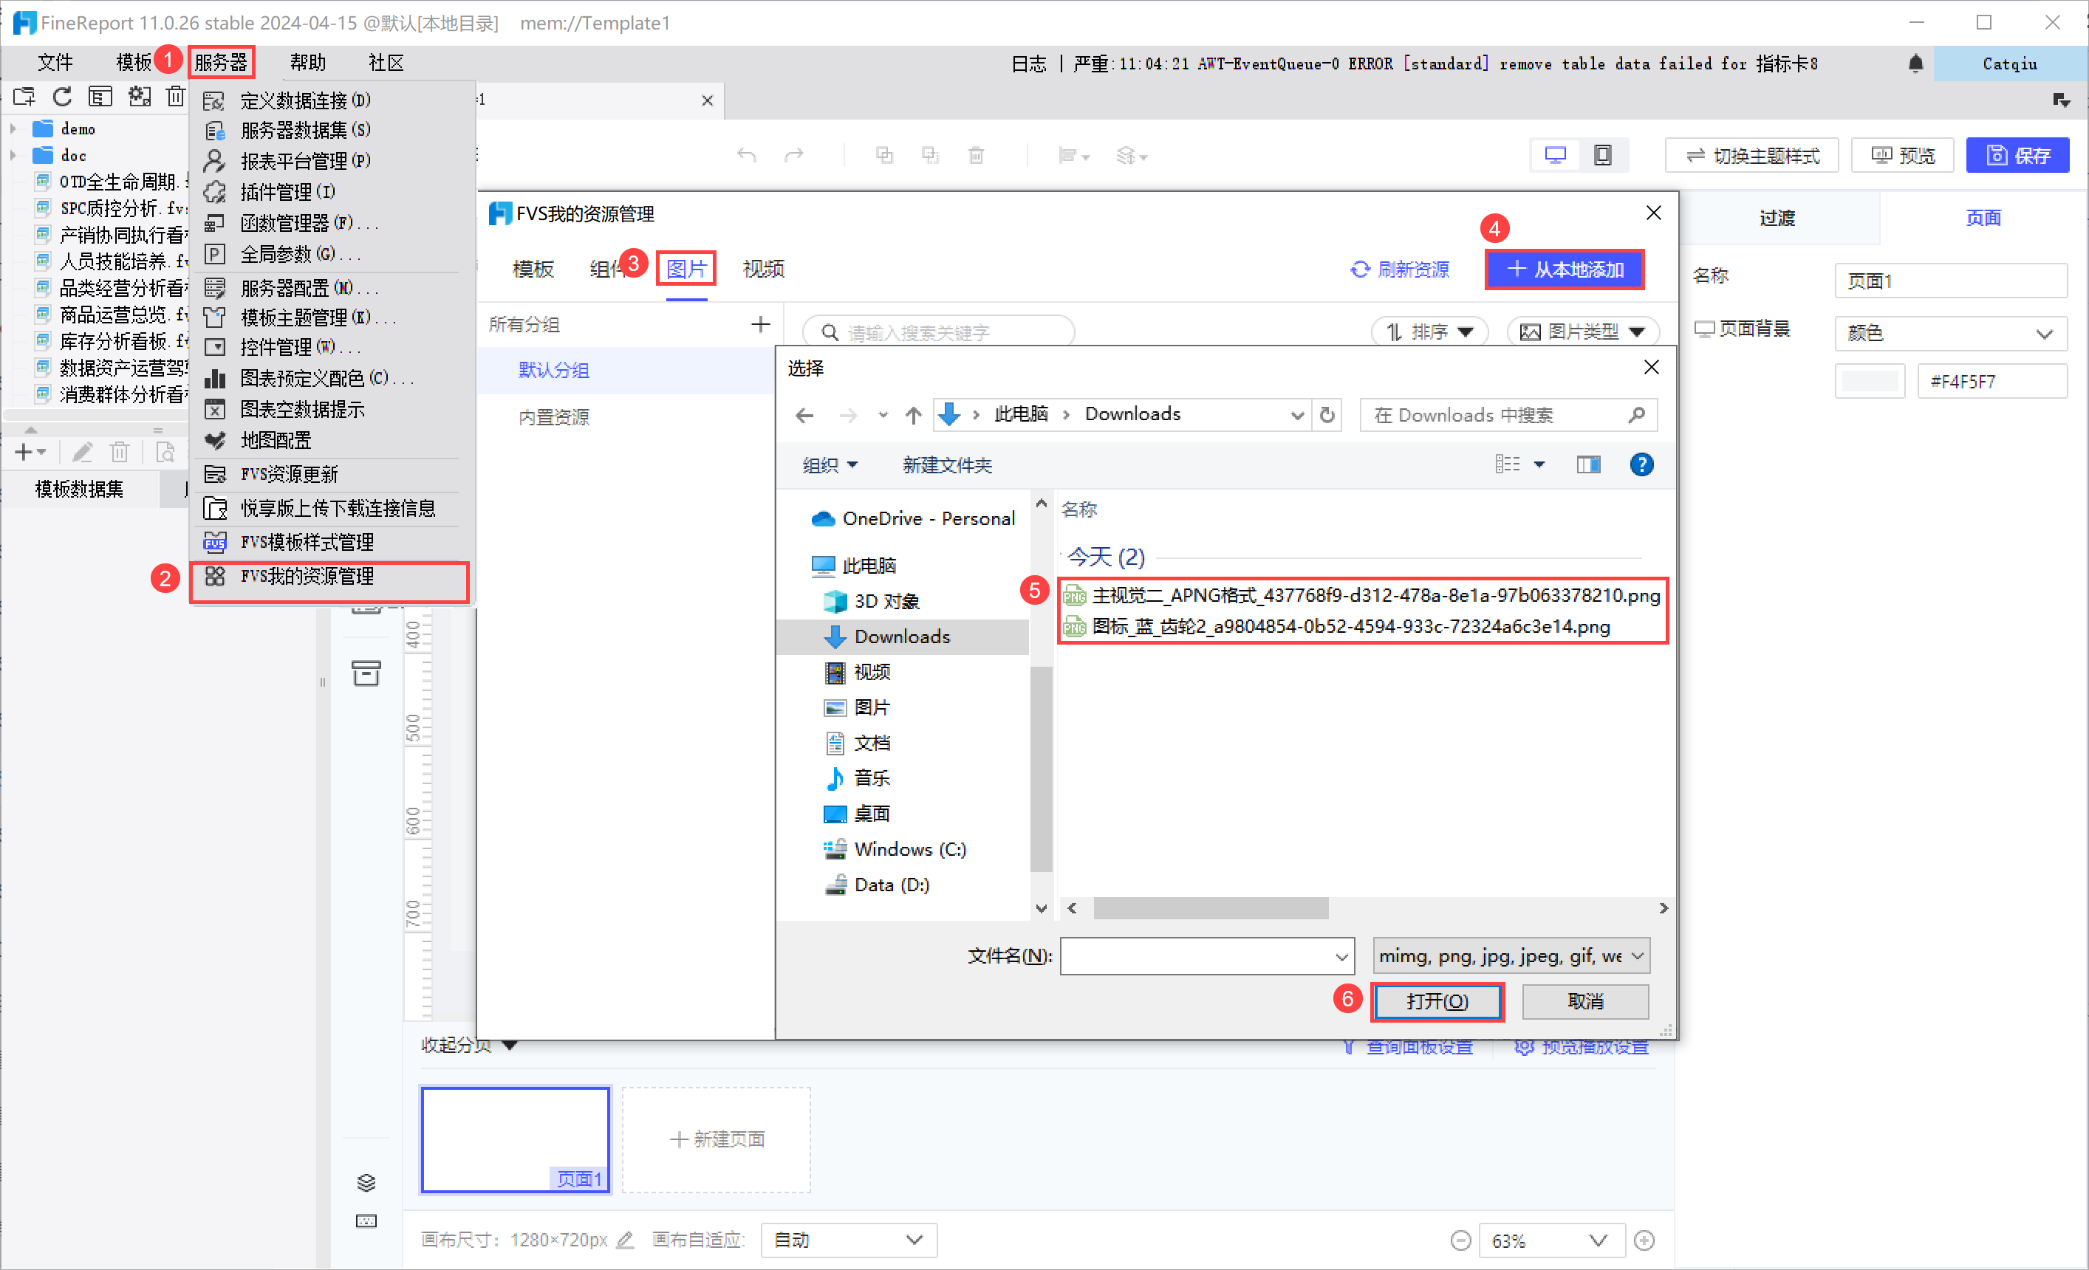Image resolution: width=2089 pixels, height=1270 pixels.
Task: Click the delete trash icon in the file tree toolbar
Action: (176, 97)
